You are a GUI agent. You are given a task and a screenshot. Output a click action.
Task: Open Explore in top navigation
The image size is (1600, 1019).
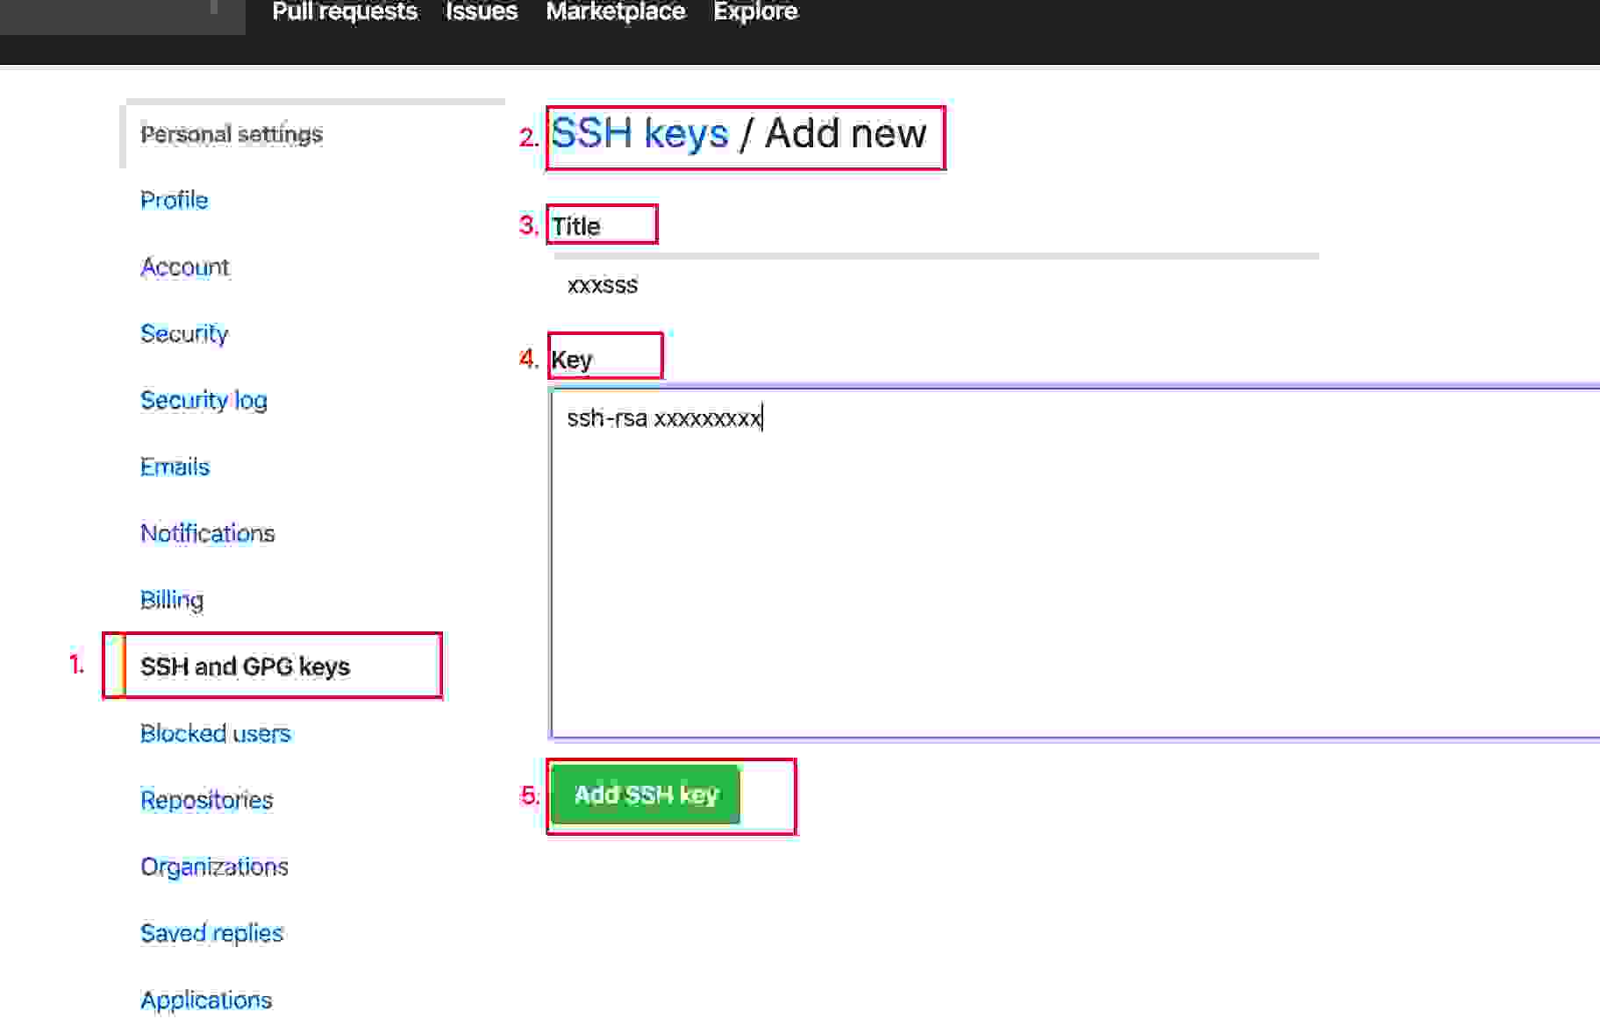click(x=755, y=11)
